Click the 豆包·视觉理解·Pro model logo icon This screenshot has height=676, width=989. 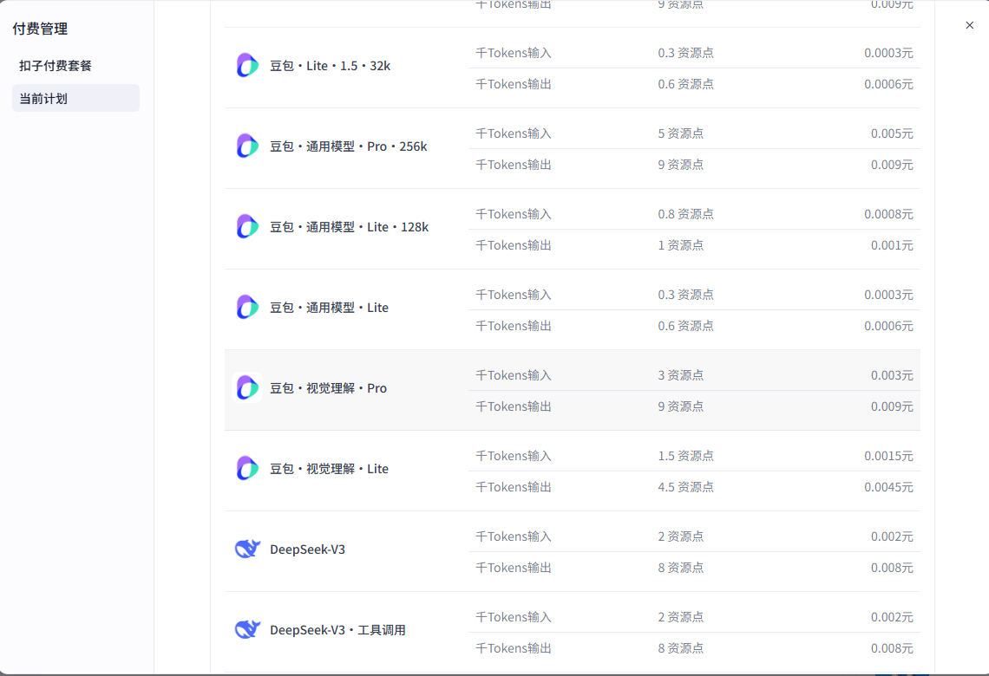(247, 388)
